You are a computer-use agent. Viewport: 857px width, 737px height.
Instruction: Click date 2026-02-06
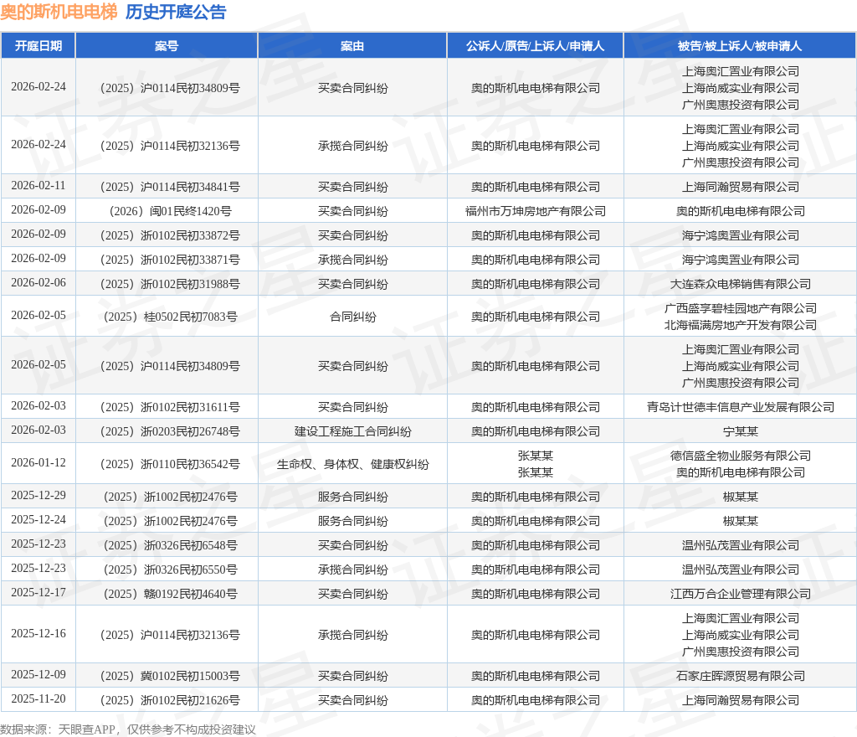pyautogui.click(x=38, y=283)
